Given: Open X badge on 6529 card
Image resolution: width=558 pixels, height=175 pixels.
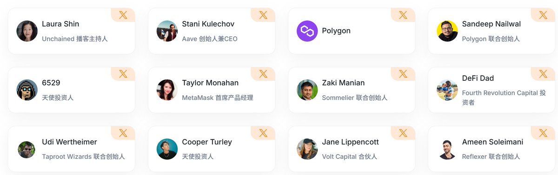Looking at the screenshot, I should [123, 74].
